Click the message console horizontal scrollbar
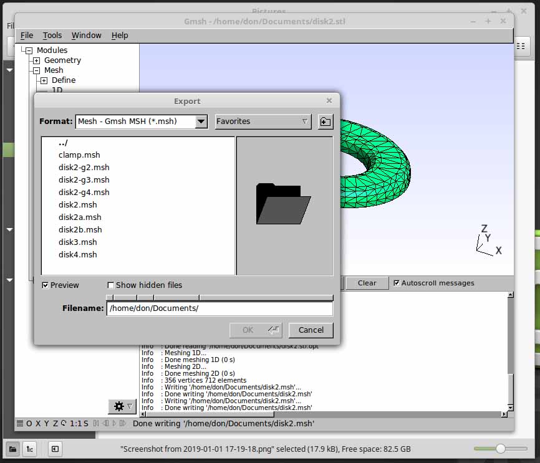The width and height of the screenshot is (540, 463). (x=322, y=414)
